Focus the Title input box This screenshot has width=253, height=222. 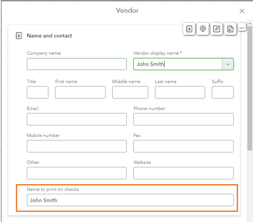(x=37, y=92)
